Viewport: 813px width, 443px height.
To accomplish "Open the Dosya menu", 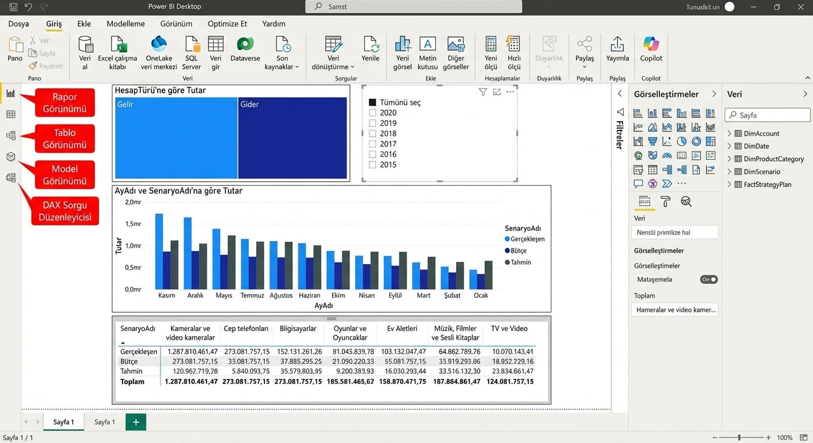I will pyautogui.click(x=18, y=24).
